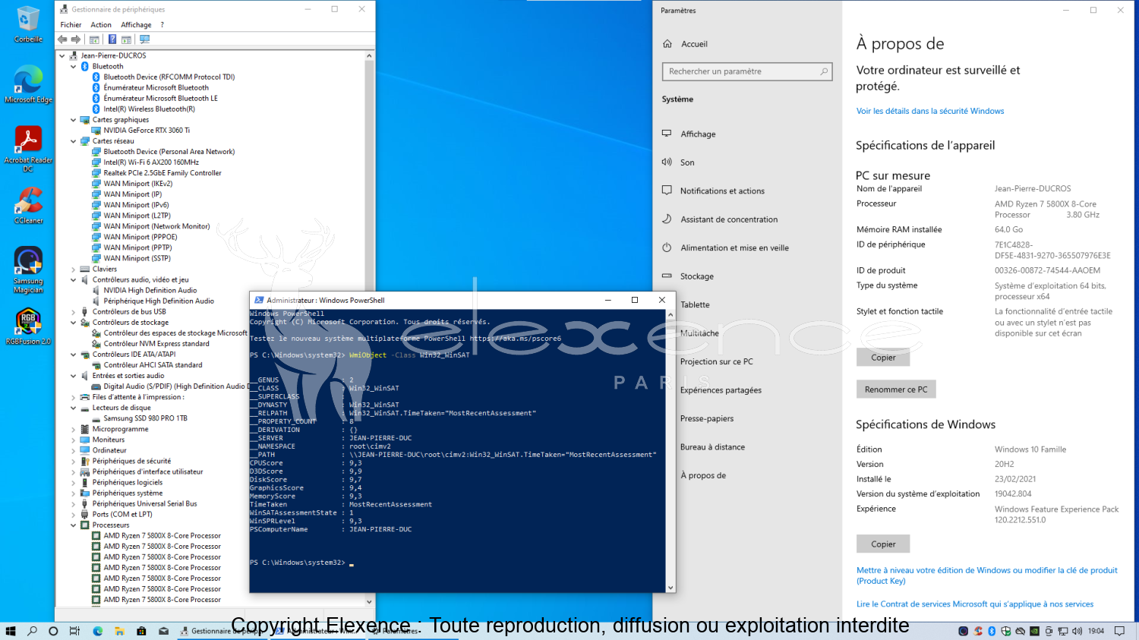1139x640 pixels.
Task: Open Task View in taskbar
Action: pyautogui.click(x=74, y=631)
